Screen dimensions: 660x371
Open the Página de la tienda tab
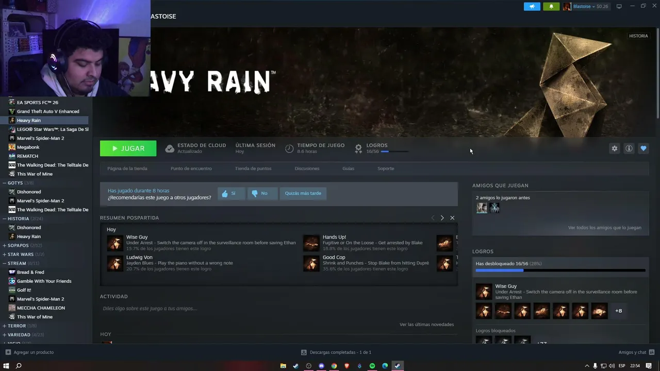pyautogui.click(x=127, y=168)
